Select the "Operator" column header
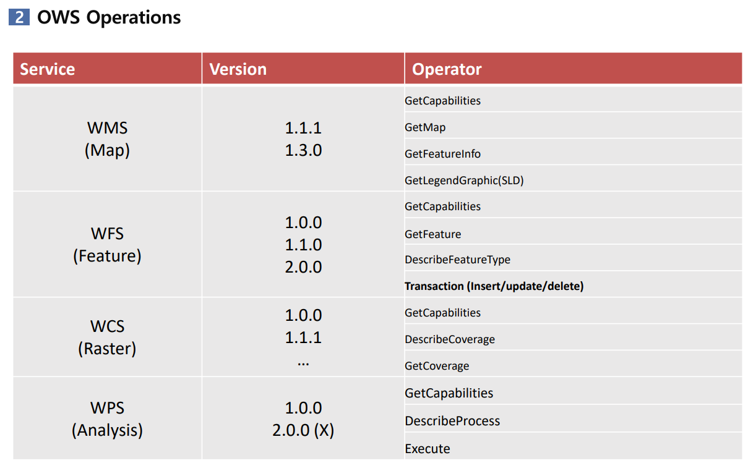This screenshot has width=748, height=463. click(x=574, y=69)
